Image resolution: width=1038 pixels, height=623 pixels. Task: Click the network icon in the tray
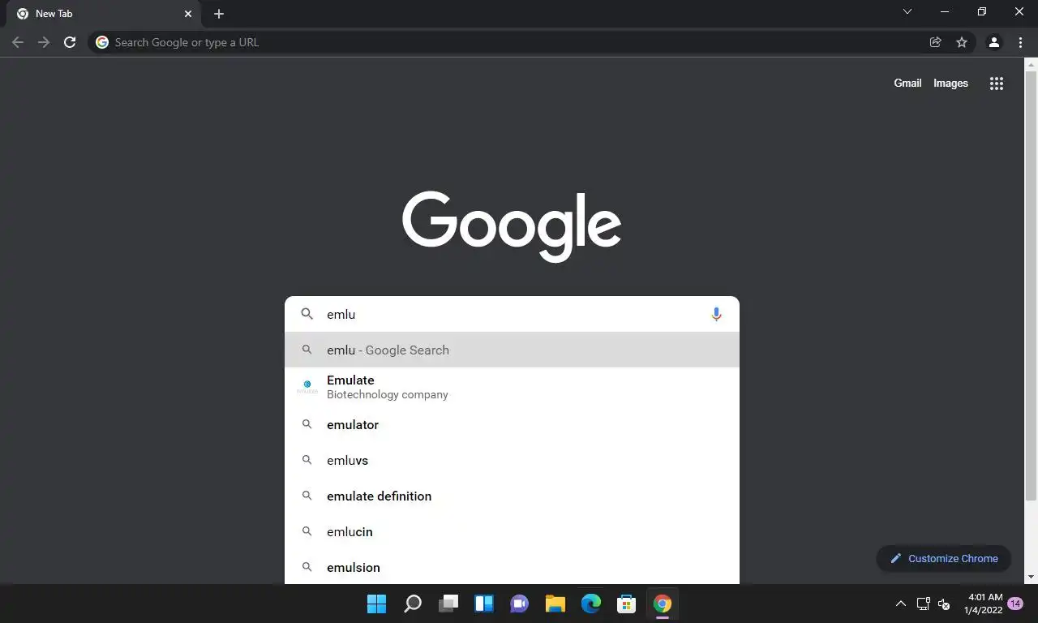[x=923, y=604]
